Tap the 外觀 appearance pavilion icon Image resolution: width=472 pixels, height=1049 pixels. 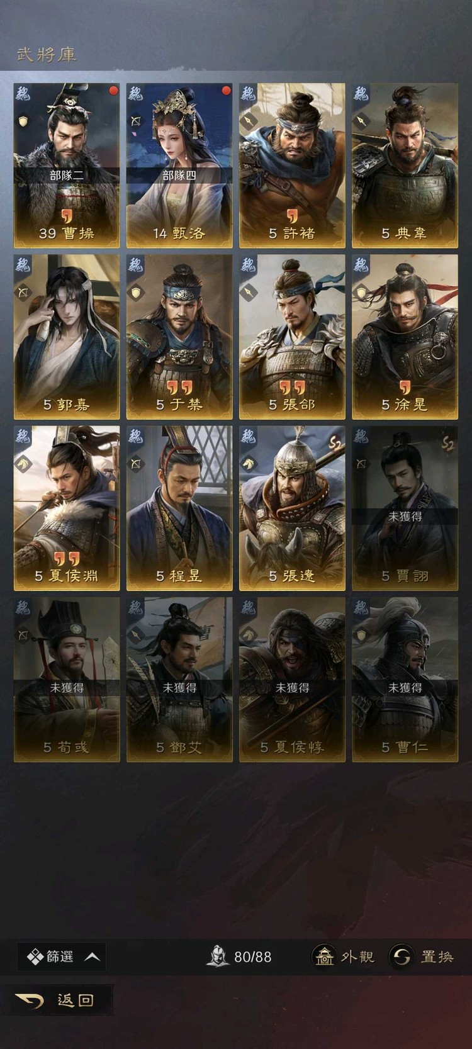click(324, 956)
